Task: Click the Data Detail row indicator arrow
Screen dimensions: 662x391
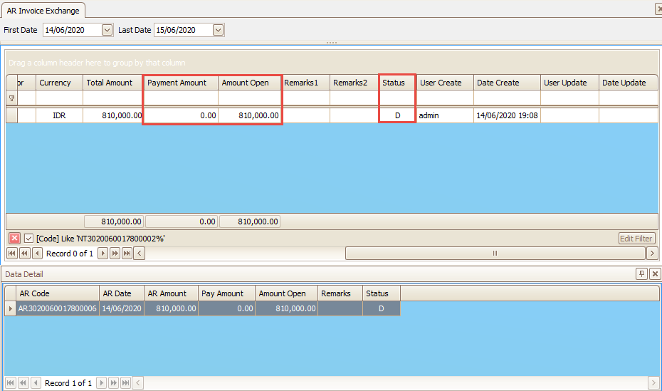Action: click(10, 308)
